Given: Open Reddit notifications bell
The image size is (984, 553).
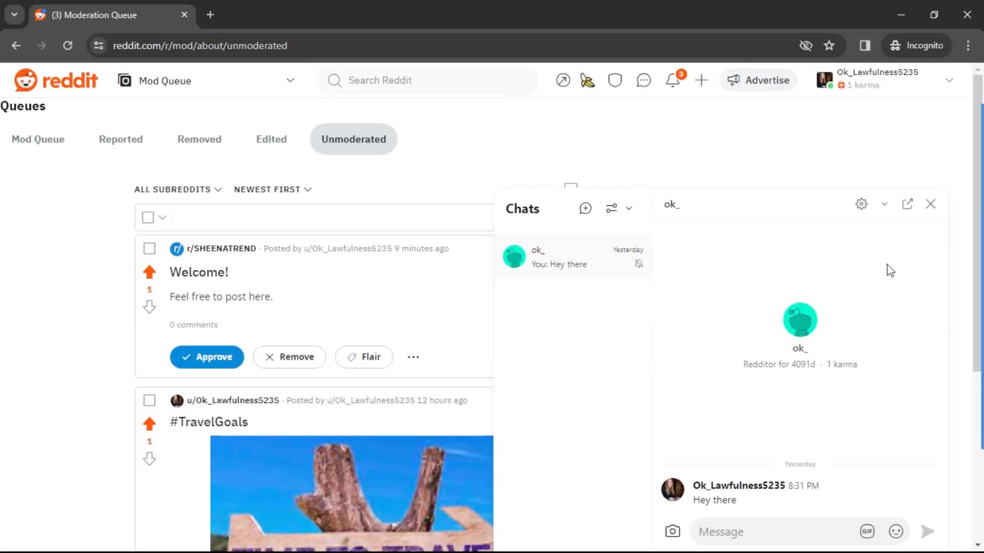Looking at the screenshot, I should point(673,80).
